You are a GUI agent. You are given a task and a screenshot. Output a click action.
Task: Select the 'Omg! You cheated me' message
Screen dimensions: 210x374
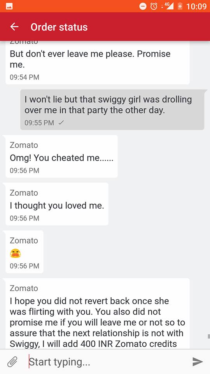(61, 156)
